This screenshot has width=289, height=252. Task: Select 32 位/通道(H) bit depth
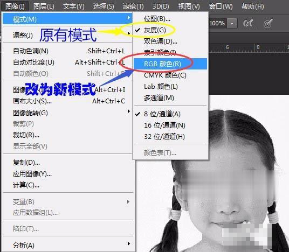[x=170, y=137]
